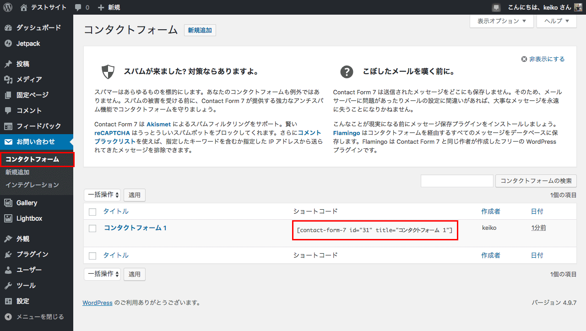Open the テストサイト site menu
The image size is (586, 331).
point(43,7)
